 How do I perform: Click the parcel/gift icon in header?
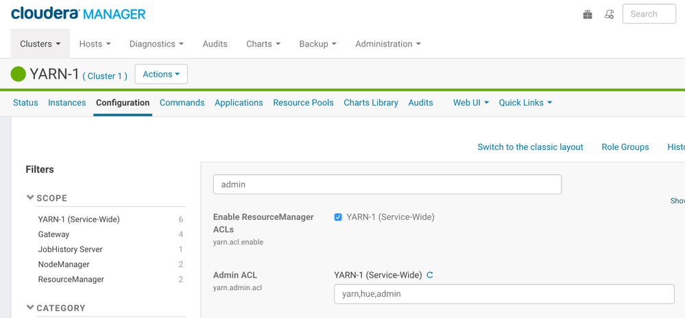pos(588,14)
